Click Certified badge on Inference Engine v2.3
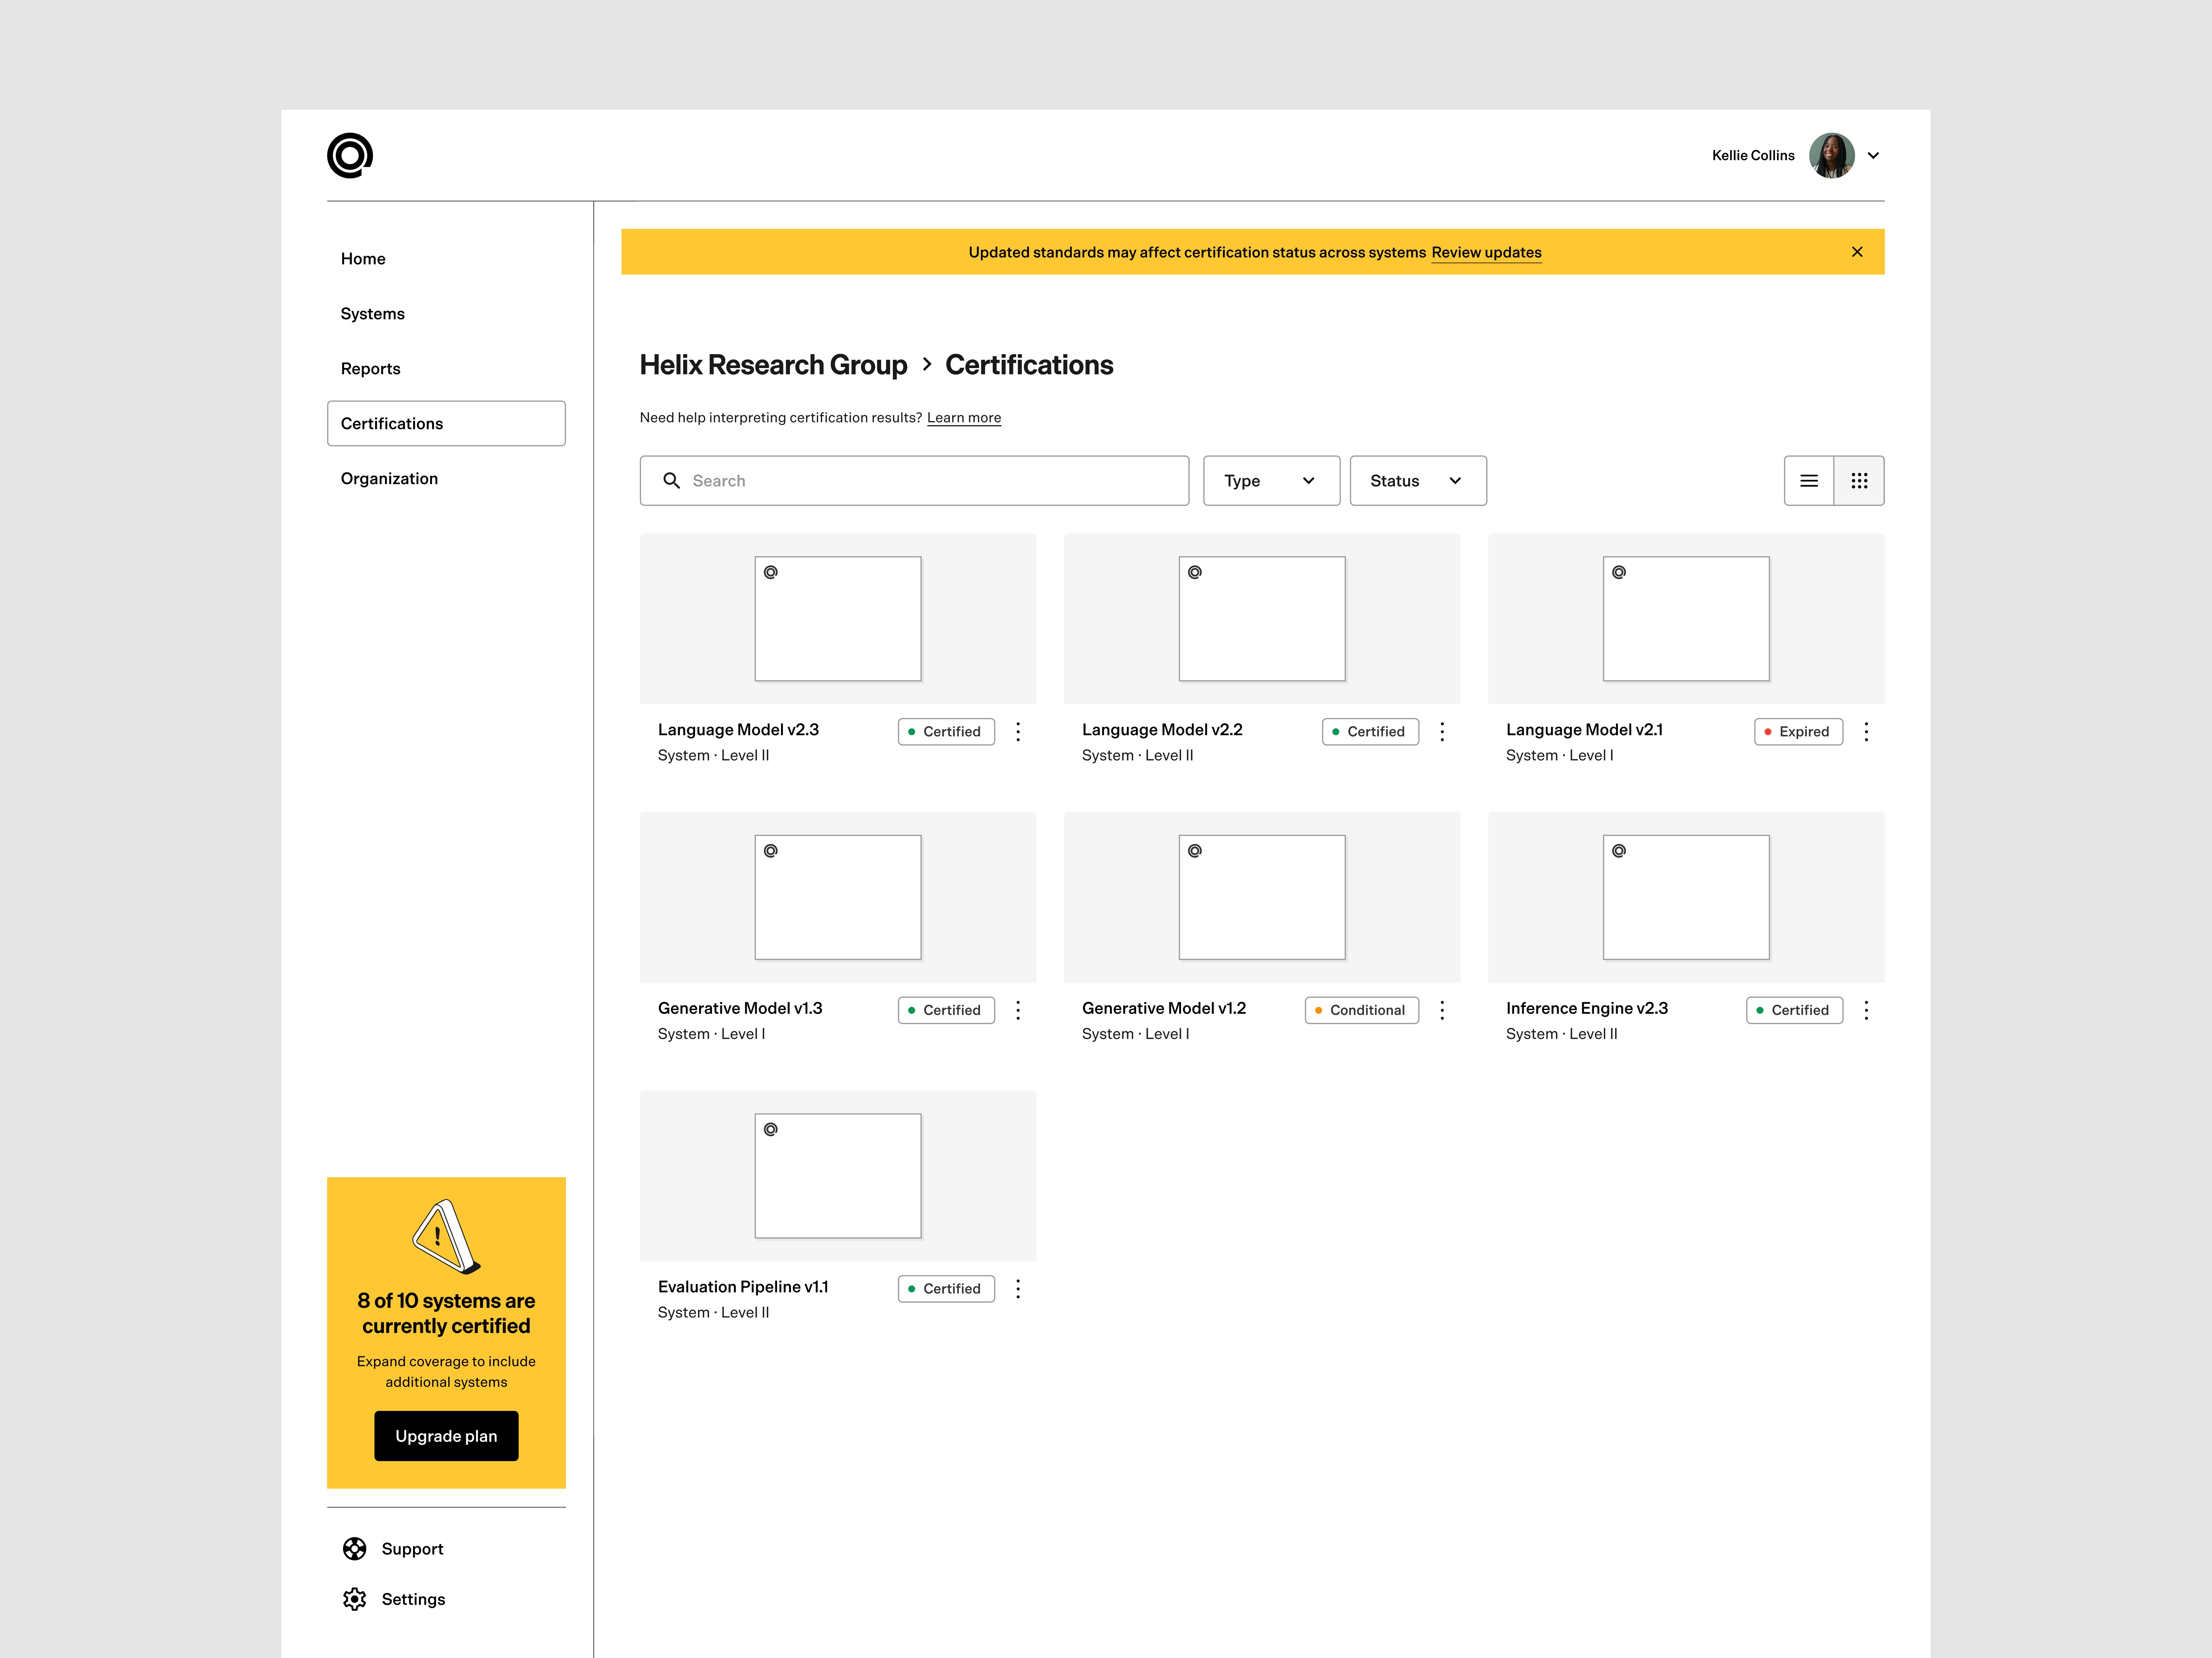The image size is (2212, 1658). pyautogui.click(x=1794, y=1010)
